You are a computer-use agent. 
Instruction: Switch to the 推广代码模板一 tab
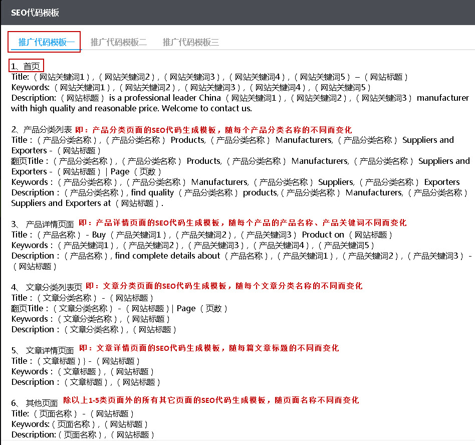46,42
